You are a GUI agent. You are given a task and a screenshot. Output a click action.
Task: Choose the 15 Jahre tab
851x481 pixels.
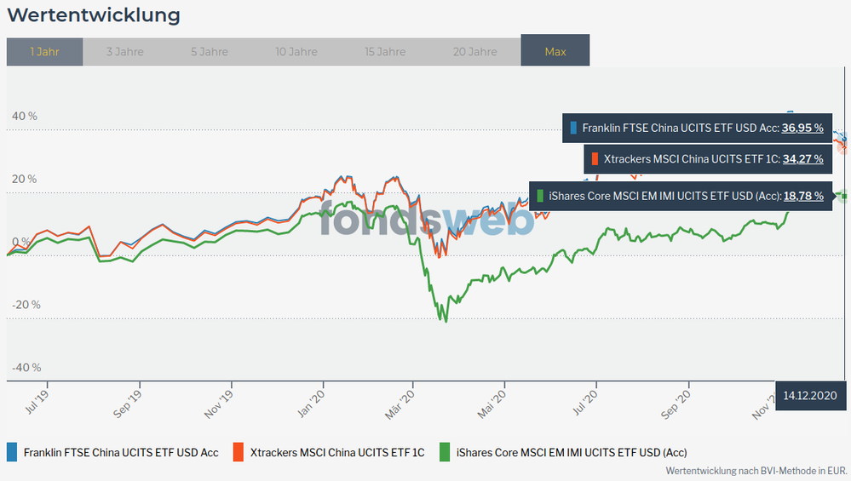point(385,52)
